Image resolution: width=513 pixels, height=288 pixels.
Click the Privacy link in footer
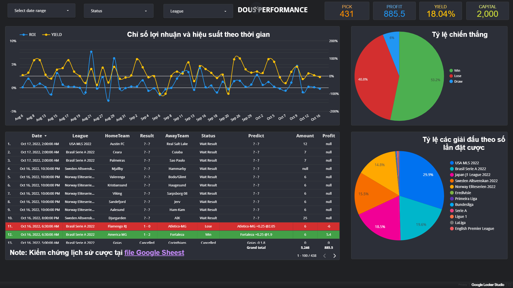point(463,285)
